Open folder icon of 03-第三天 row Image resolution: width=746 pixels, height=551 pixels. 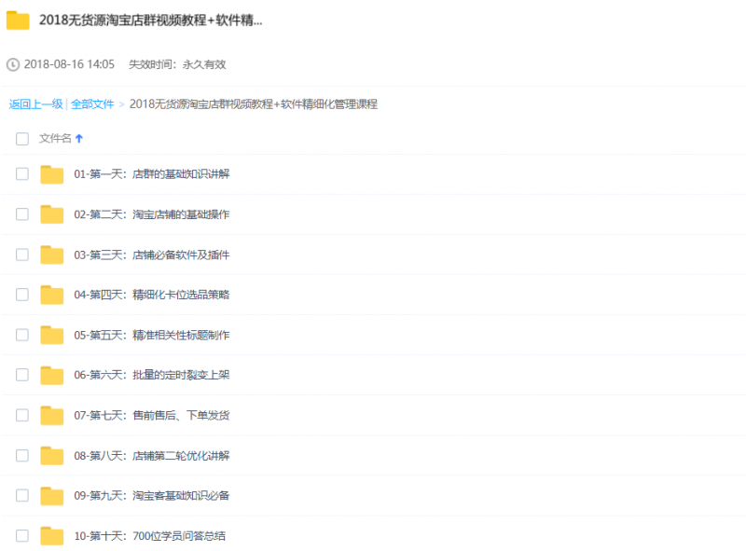tap(52, 255)
